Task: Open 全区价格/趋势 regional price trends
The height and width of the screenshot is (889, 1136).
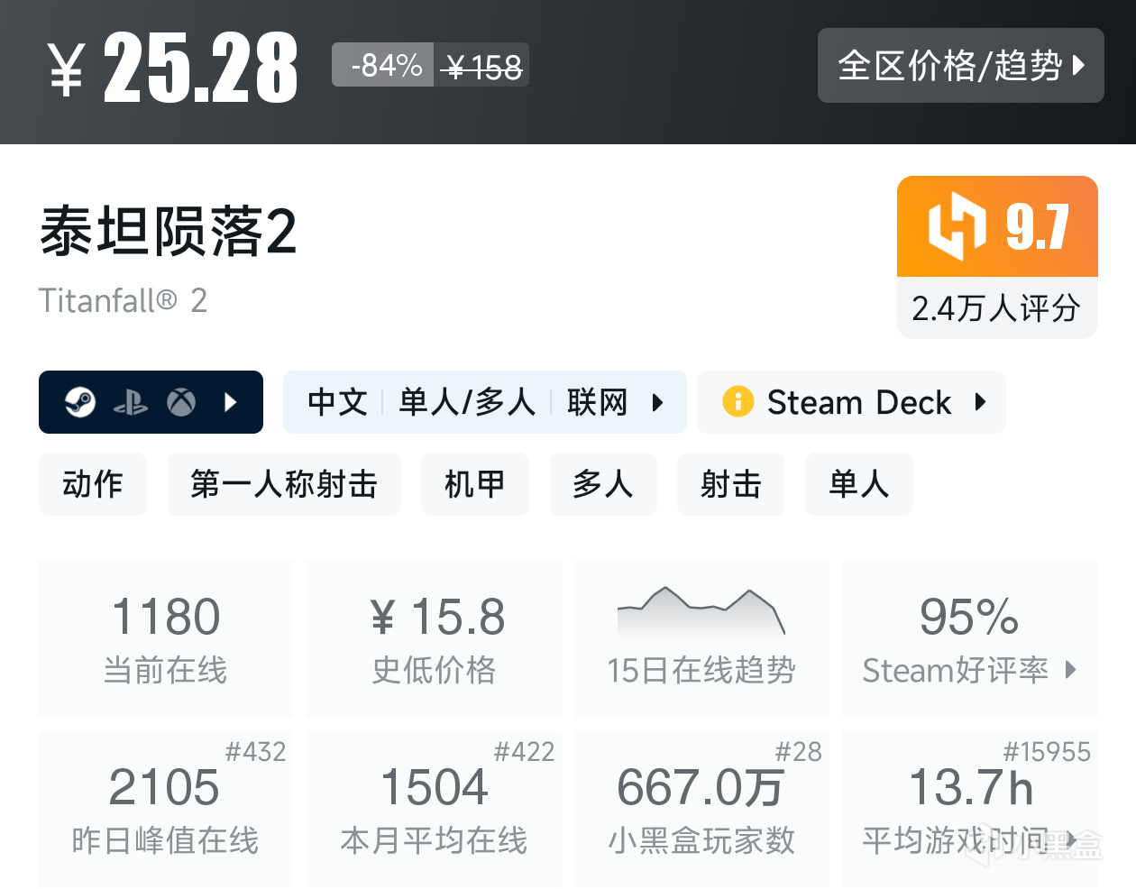Action: (960, 66)
